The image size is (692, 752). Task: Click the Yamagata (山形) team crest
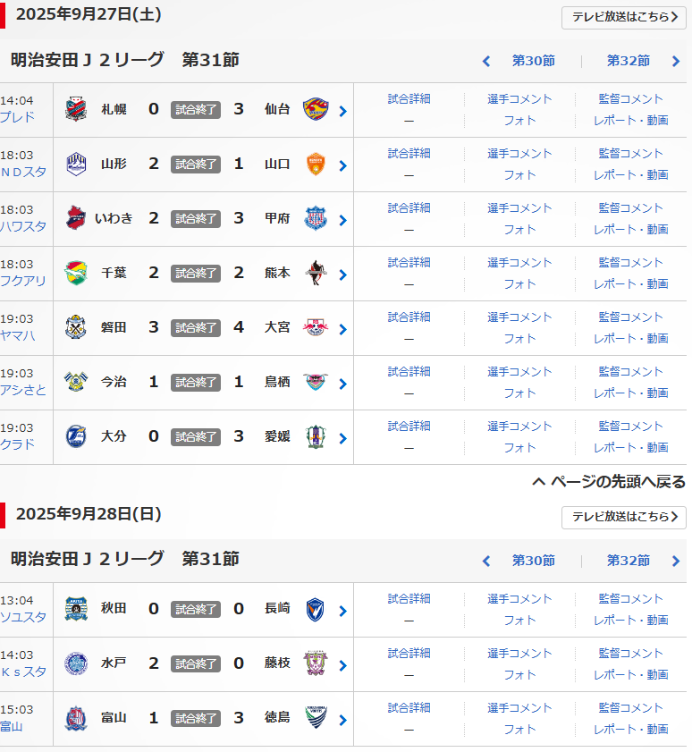pyautogui.click(x=76, y=164)
